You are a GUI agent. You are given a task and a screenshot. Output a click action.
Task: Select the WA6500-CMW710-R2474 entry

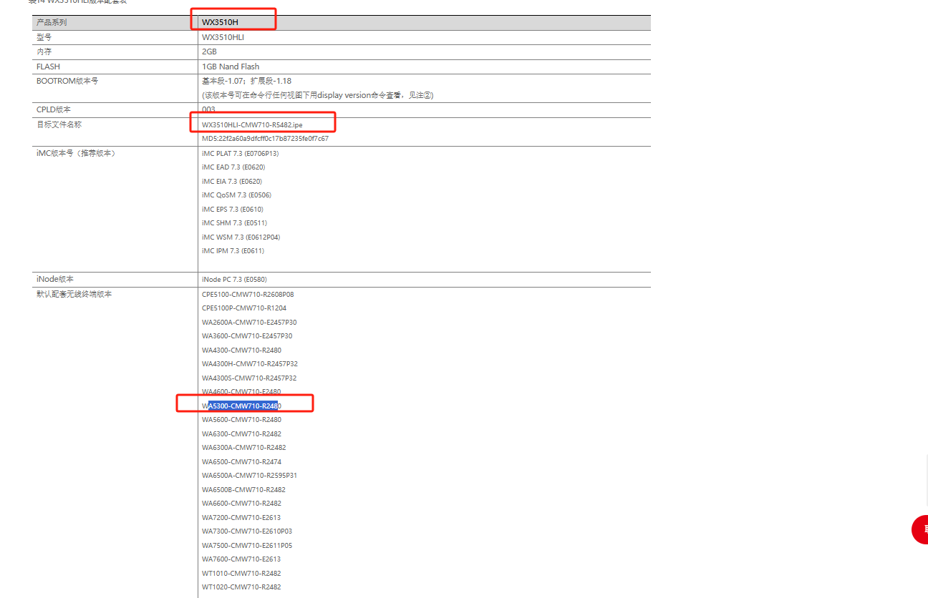point(241,462)
